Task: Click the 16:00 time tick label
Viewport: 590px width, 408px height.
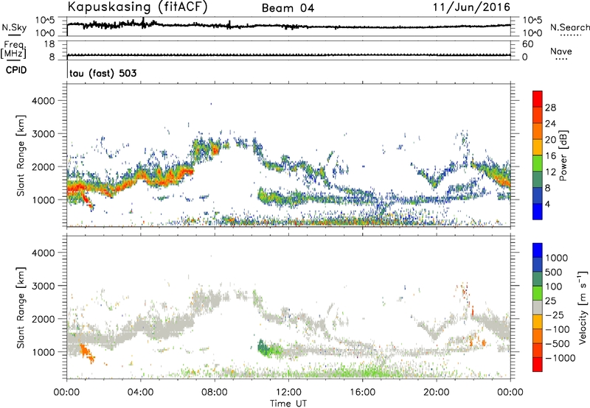Action: coord(362,393)
